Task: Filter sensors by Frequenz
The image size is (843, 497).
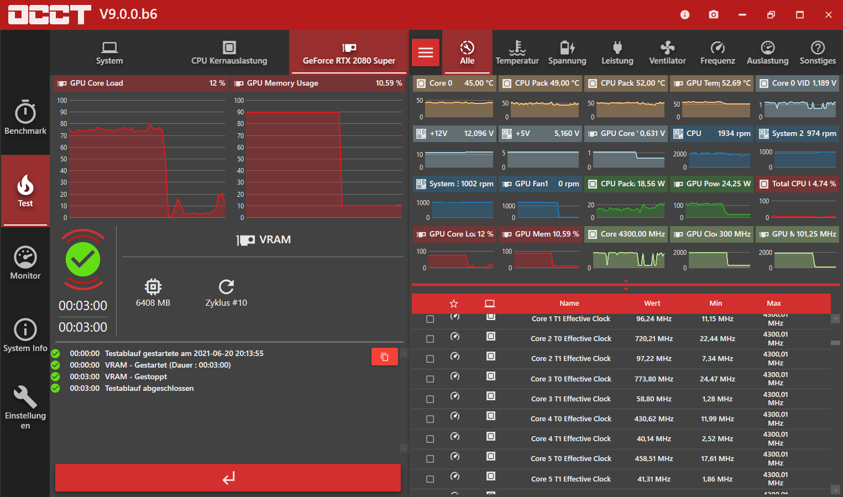Action: (x=718, y=53)
